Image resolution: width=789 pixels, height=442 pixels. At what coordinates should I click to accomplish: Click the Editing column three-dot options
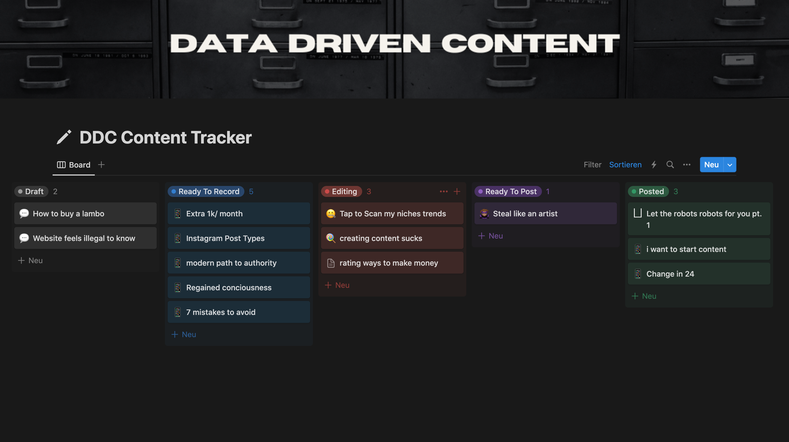[x=444, y=191]
